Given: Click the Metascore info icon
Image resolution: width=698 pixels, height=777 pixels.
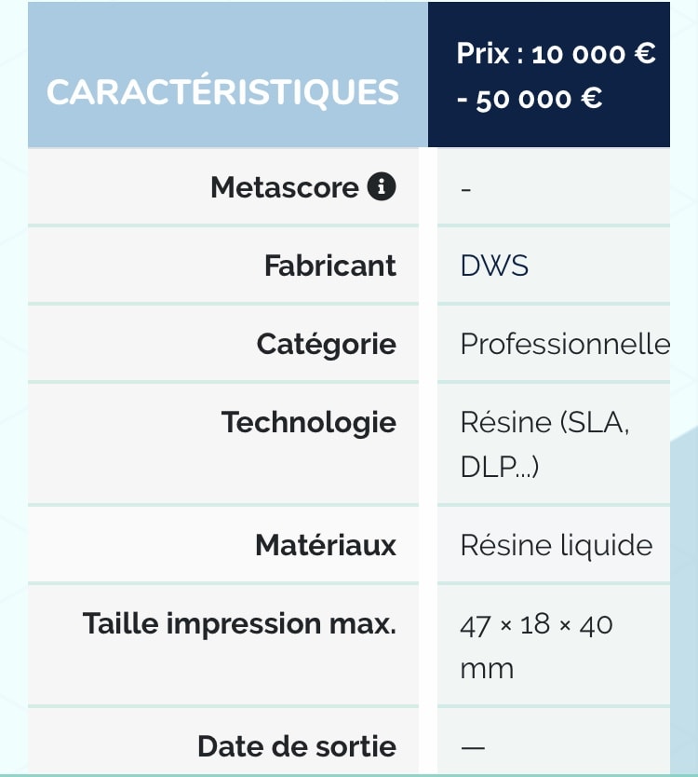Looking at the screenshot, I should (382, 187).
